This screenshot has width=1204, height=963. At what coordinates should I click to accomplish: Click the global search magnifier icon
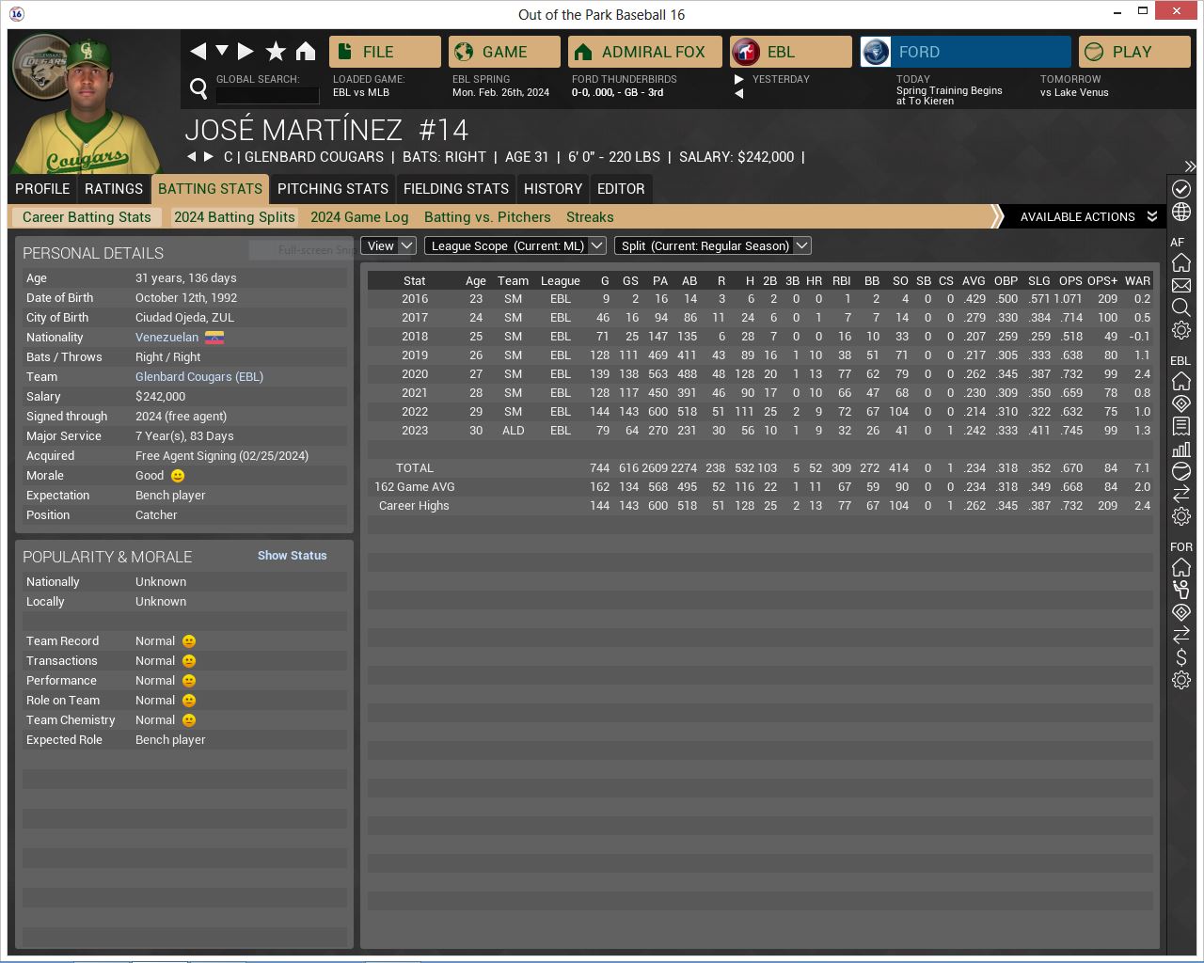[198, 88]
